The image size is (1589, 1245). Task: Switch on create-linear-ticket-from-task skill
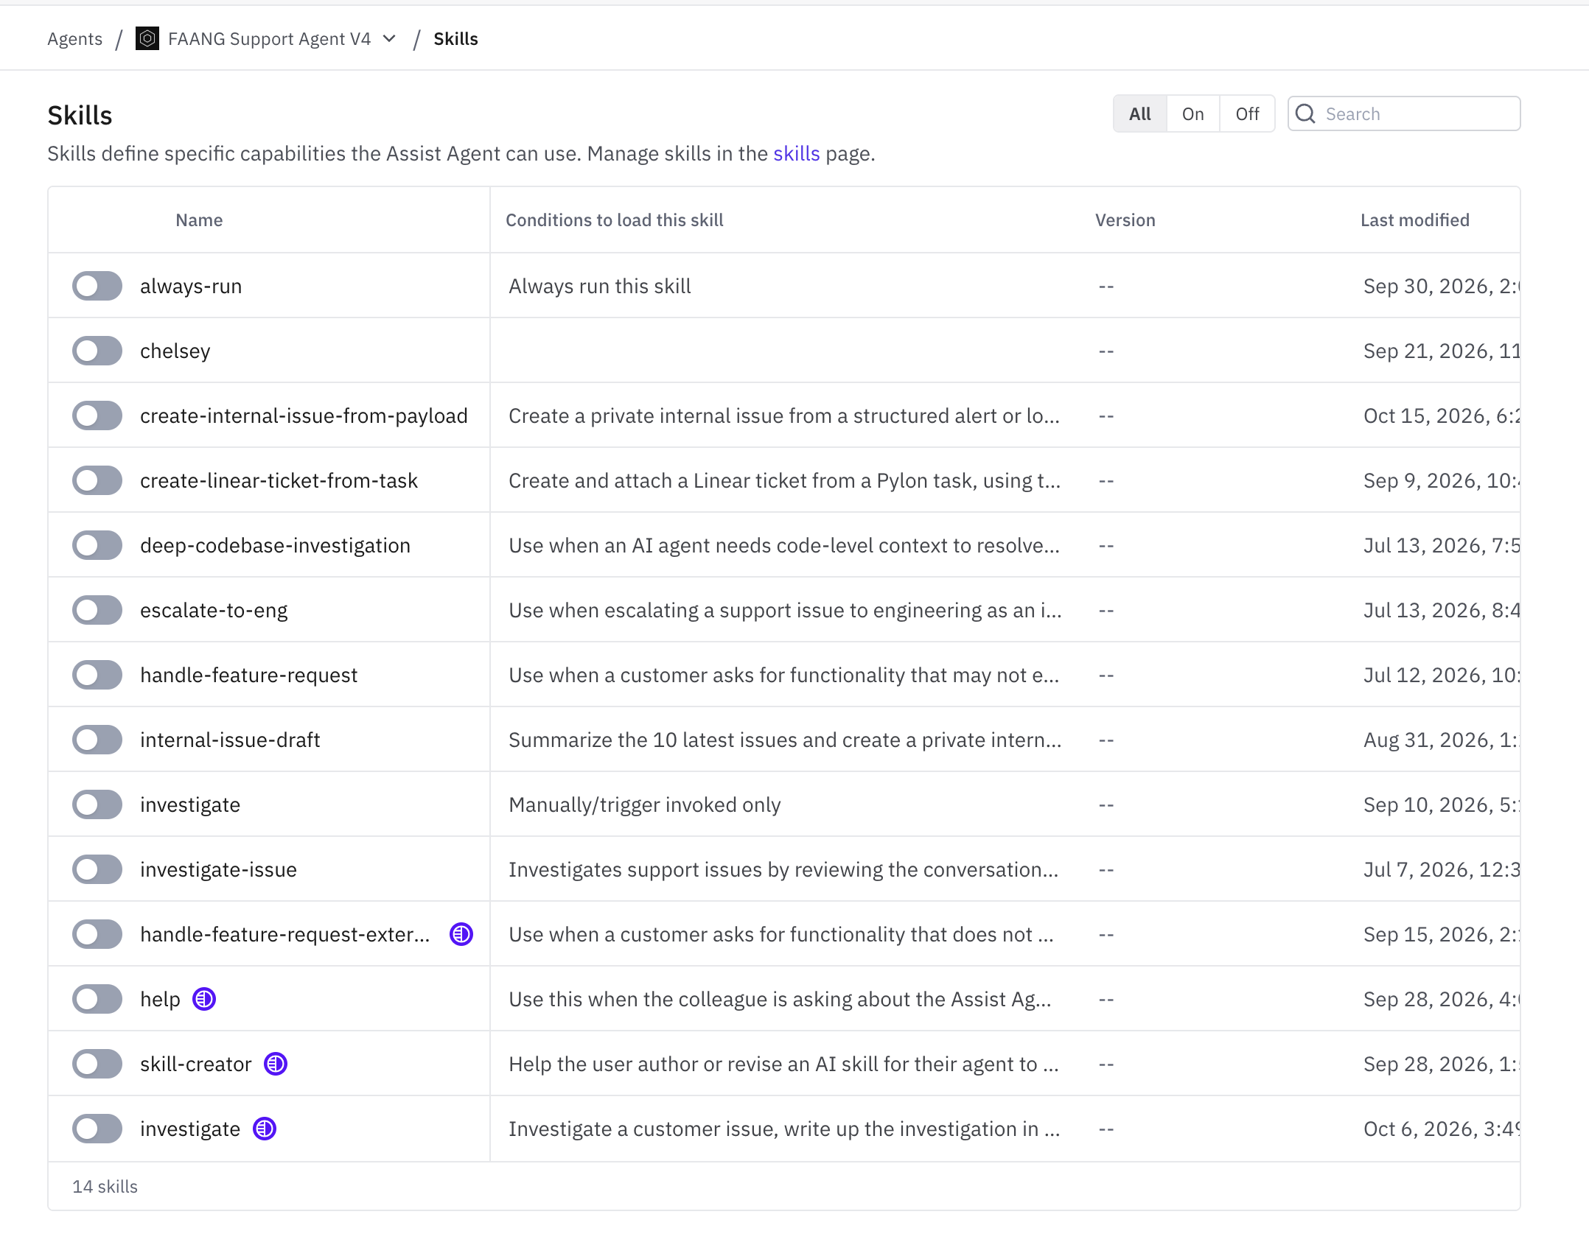[97, 480]
